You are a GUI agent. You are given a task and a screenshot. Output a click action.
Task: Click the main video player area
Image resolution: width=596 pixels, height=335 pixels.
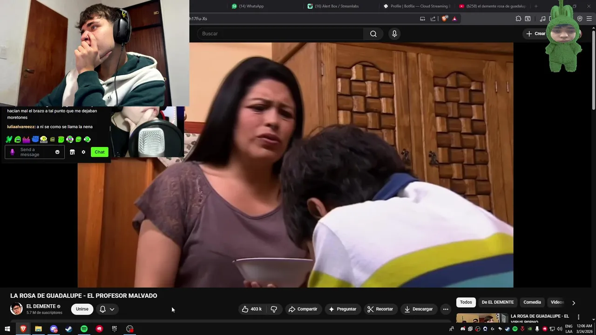(x=295, y=165)
